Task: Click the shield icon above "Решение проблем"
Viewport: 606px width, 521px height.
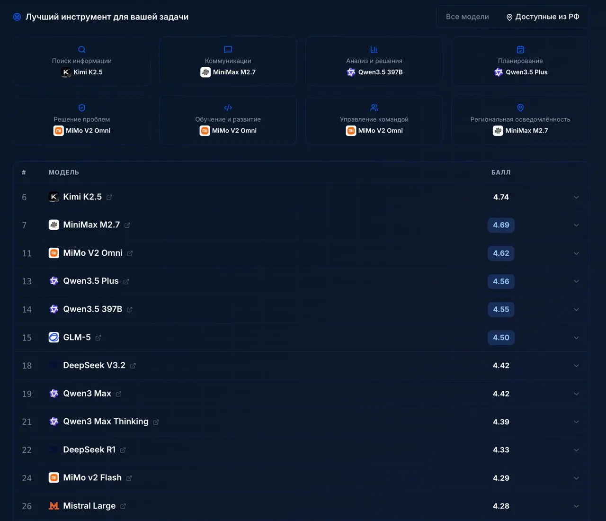Action: click(x=82, y=108)
